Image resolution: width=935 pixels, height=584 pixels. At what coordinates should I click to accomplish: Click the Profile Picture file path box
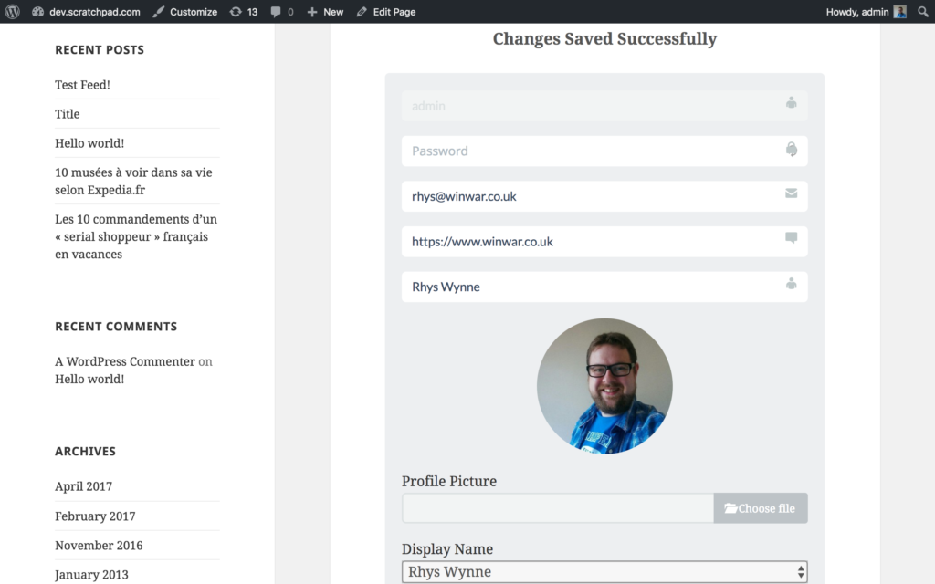(x=558, y=508)
